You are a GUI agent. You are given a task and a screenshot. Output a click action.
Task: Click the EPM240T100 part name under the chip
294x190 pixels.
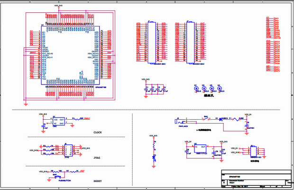(101, 87)
